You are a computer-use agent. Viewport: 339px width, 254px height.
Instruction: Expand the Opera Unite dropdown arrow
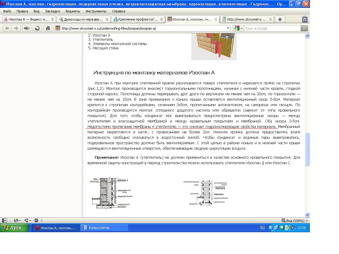[x=30, y=221]
